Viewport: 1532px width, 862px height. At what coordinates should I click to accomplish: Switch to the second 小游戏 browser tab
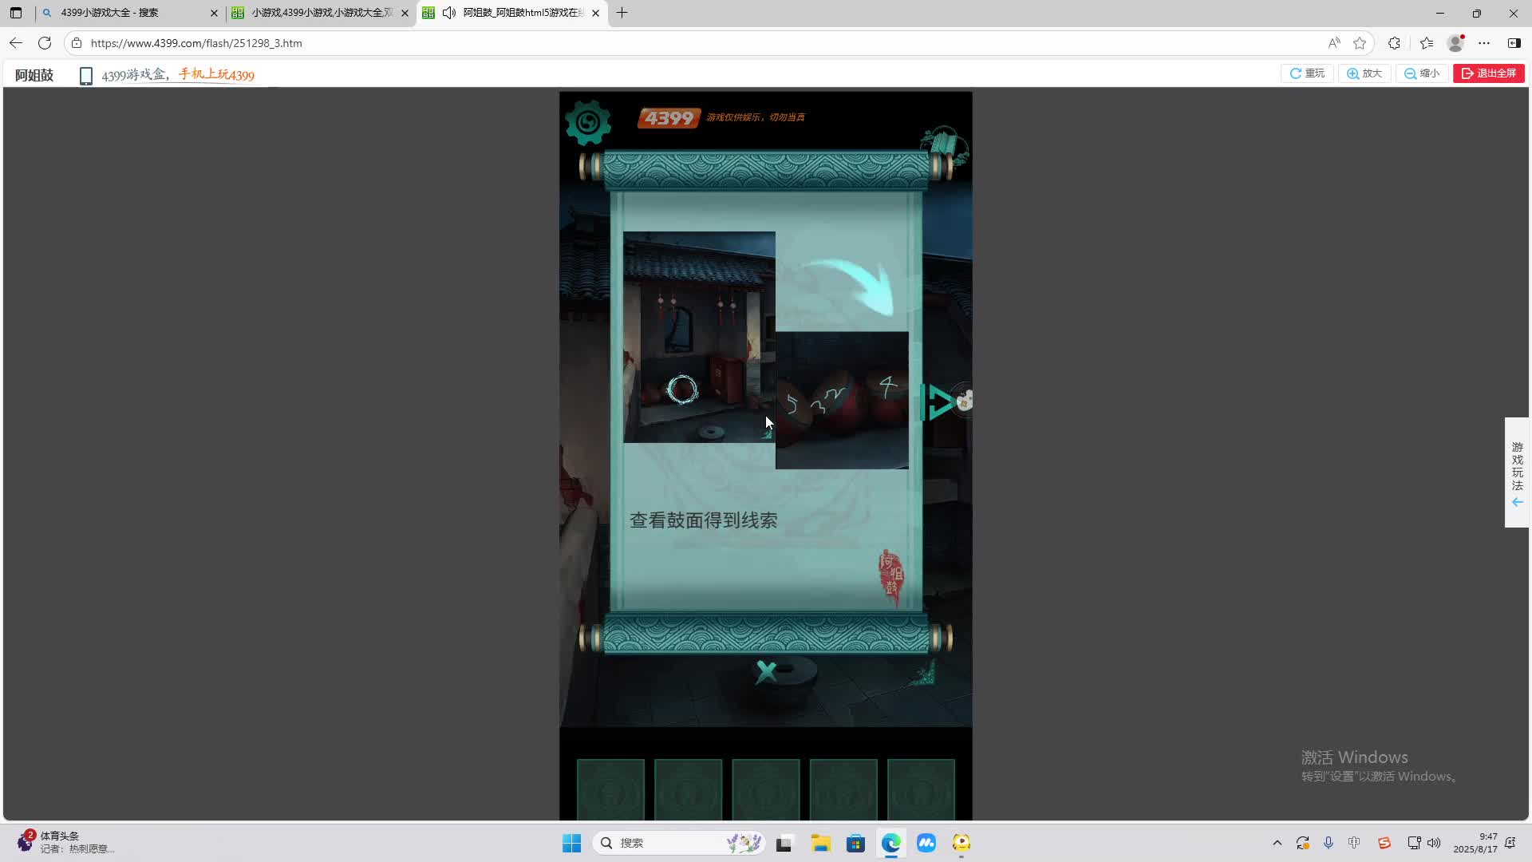319,13
